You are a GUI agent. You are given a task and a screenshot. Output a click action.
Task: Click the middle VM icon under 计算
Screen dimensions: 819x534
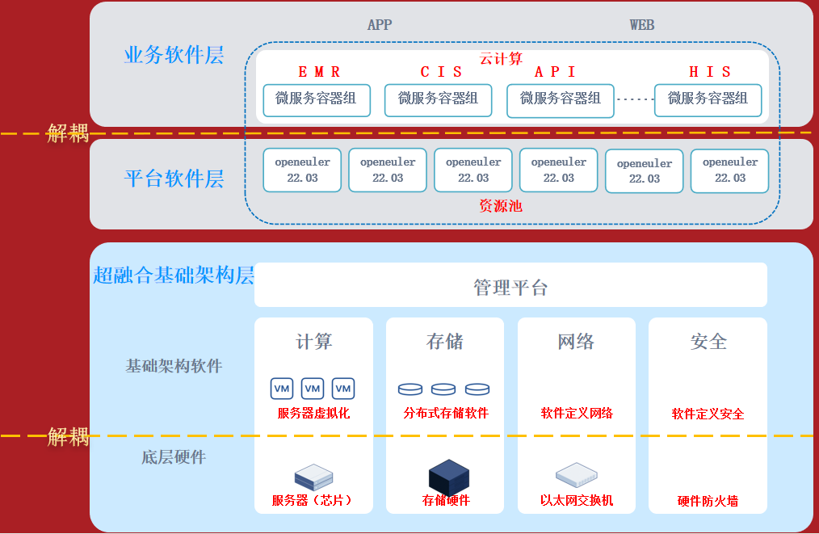click(x=313, y=389)
